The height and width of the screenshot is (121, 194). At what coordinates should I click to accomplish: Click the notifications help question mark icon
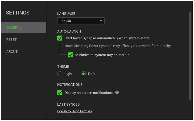pos(117,92)
